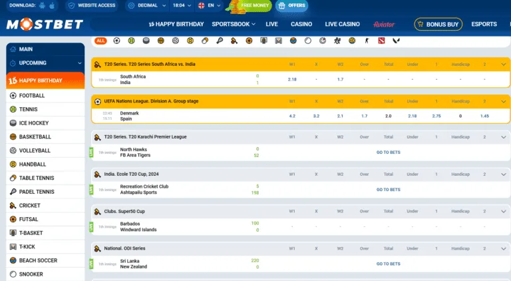Open Table Tennis from the sidebar

coord(37,178)
